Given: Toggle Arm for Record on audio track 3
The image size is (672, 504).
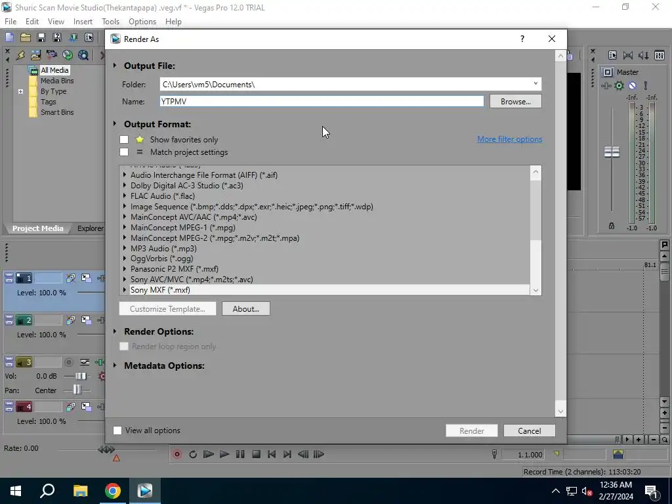Looking at the screenshot, I should [x=68, y=362].
